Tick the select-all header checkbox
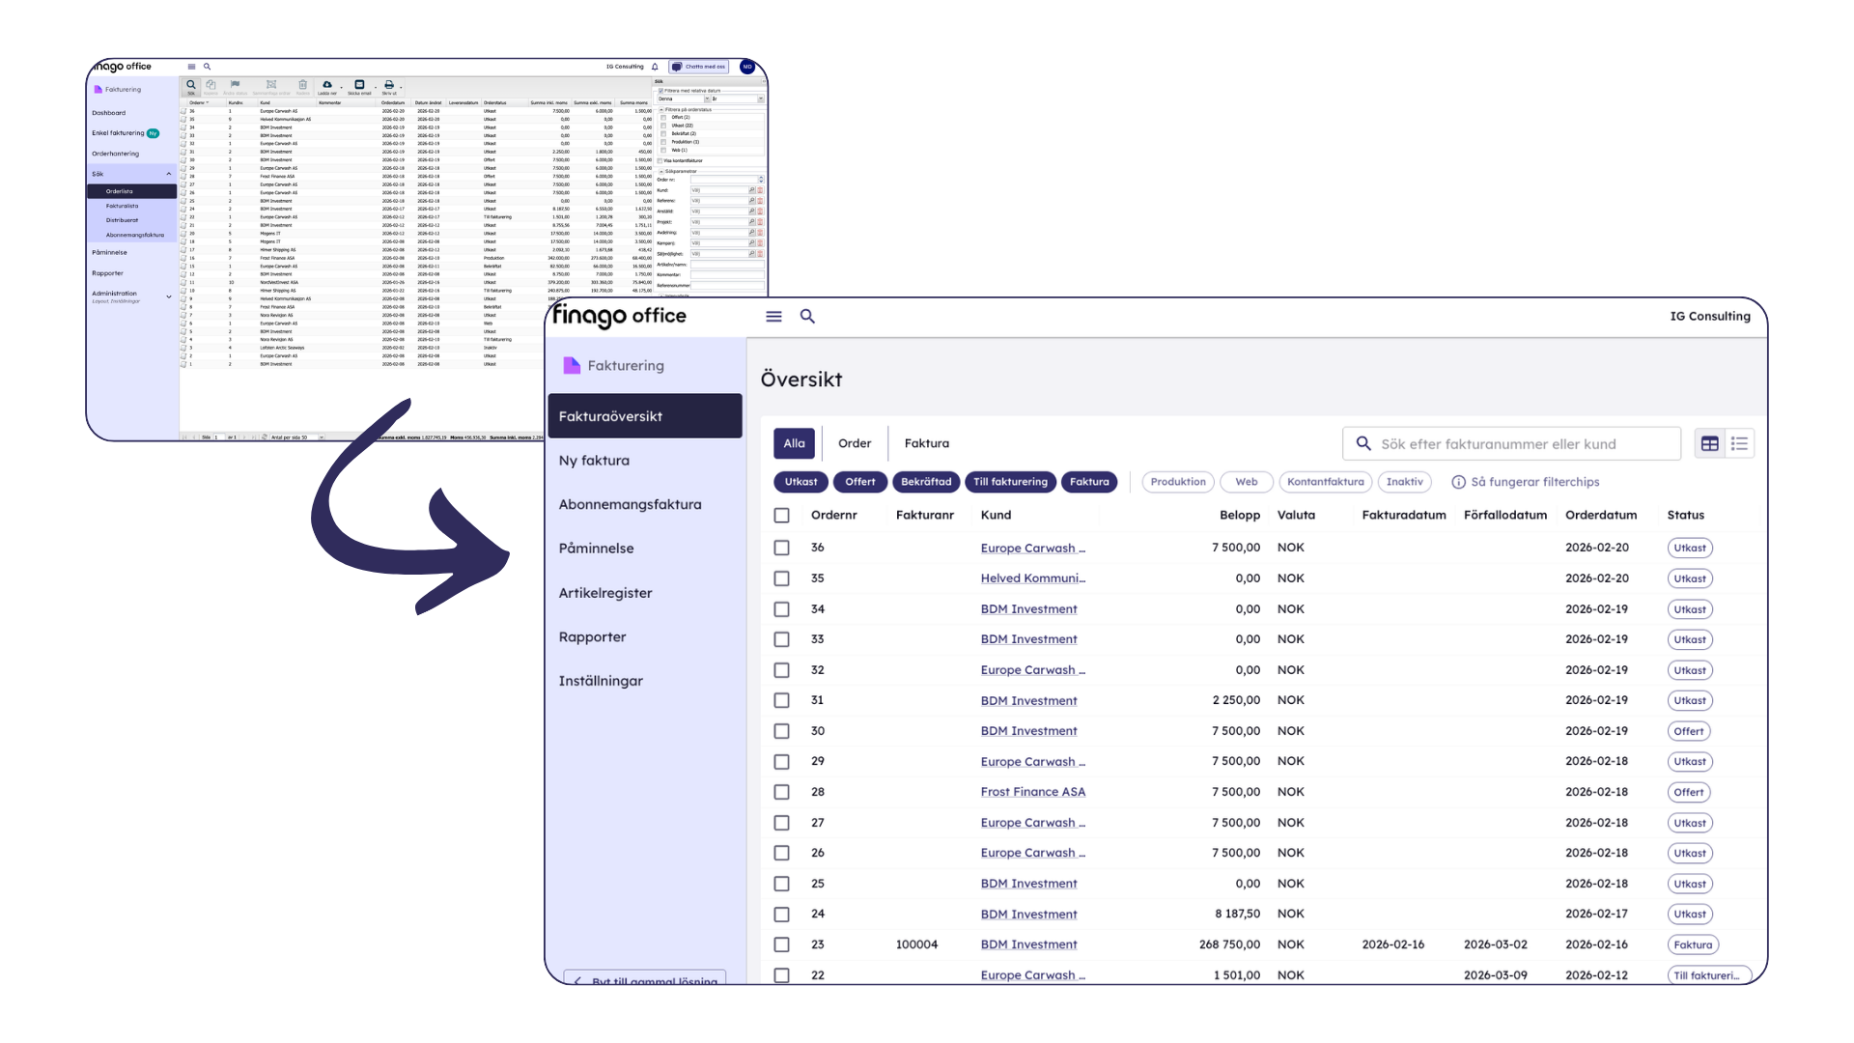Viewport: 1854px width, 1043px height. 781,515
